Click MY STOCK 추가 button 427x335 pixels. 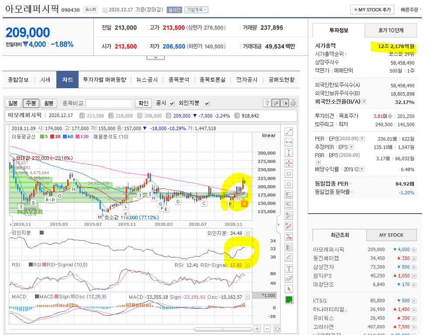372,10
